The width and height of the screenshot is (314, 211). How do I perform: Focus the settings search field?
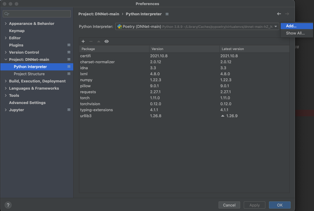pyautogui.click(x=37, y=14)
